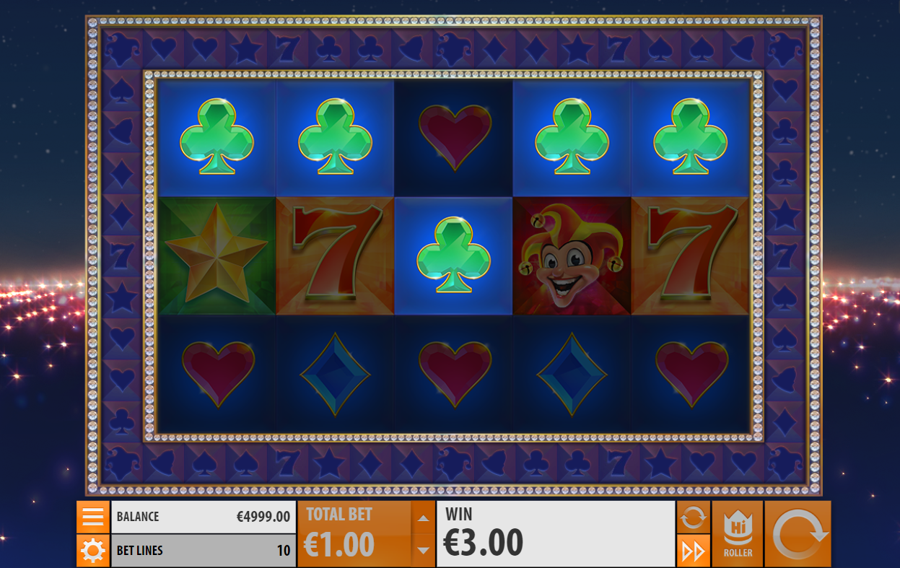Activate Hi Roller mode
Screen dimensions: 900x568
738,534
